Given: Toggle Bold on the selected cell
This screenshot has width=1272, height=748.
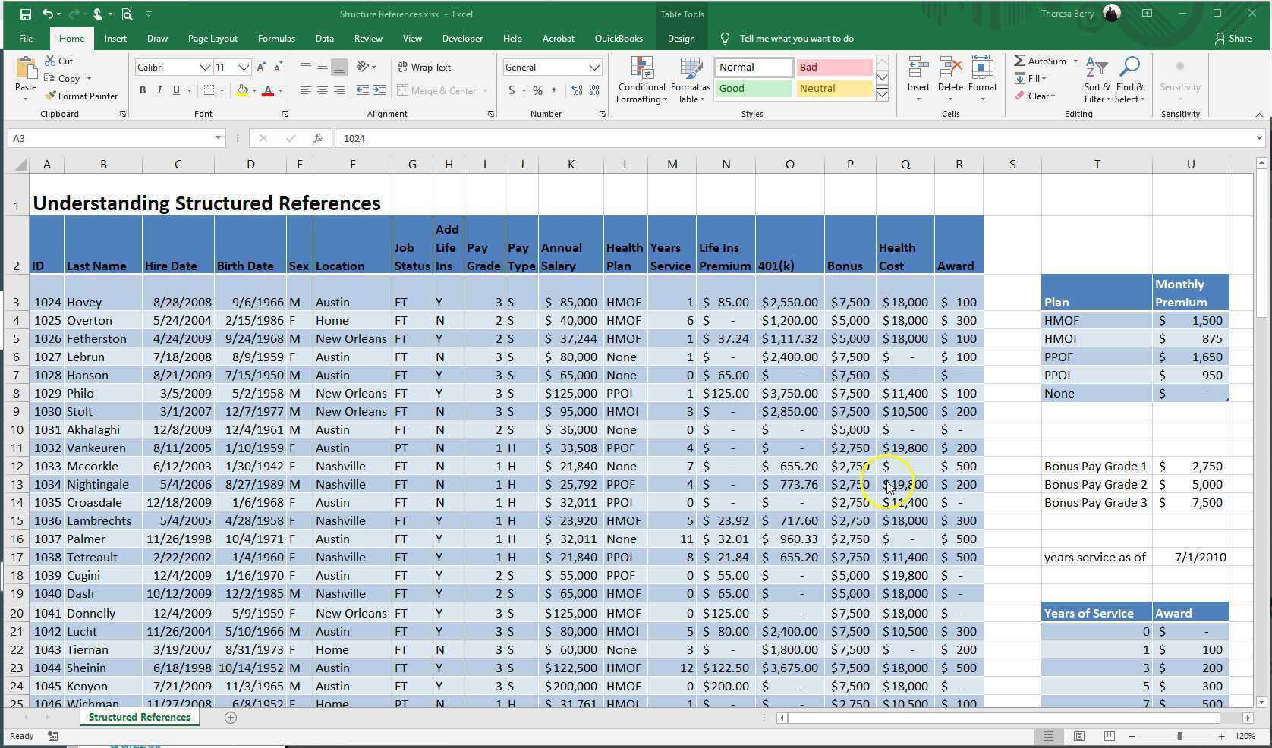Looking at the screenshot, I should 142,90.
